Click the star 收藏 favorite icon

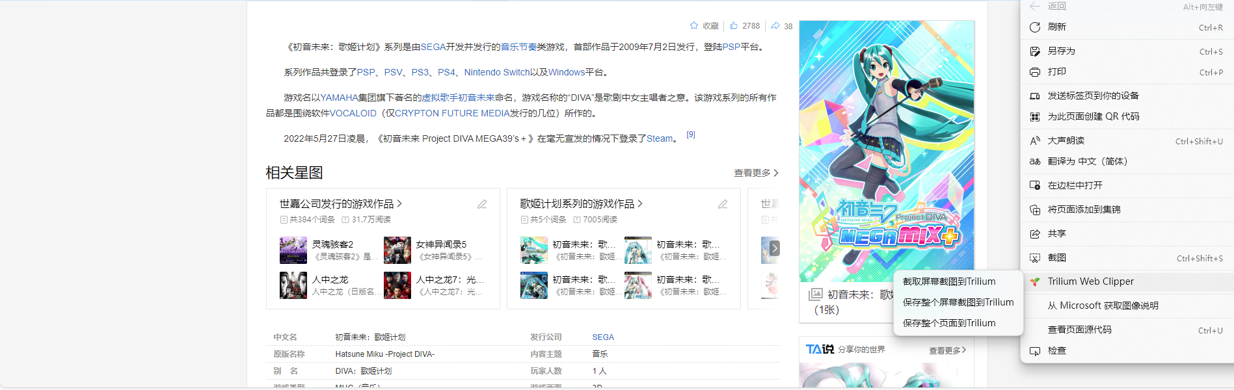coord(694,26)
